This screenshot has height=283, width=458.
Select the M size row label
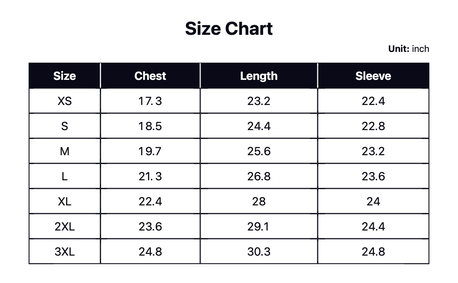click(x=64, y=151)
